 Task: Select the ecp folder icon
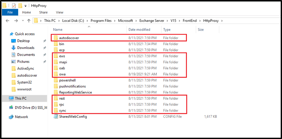(x=56, y=50)
